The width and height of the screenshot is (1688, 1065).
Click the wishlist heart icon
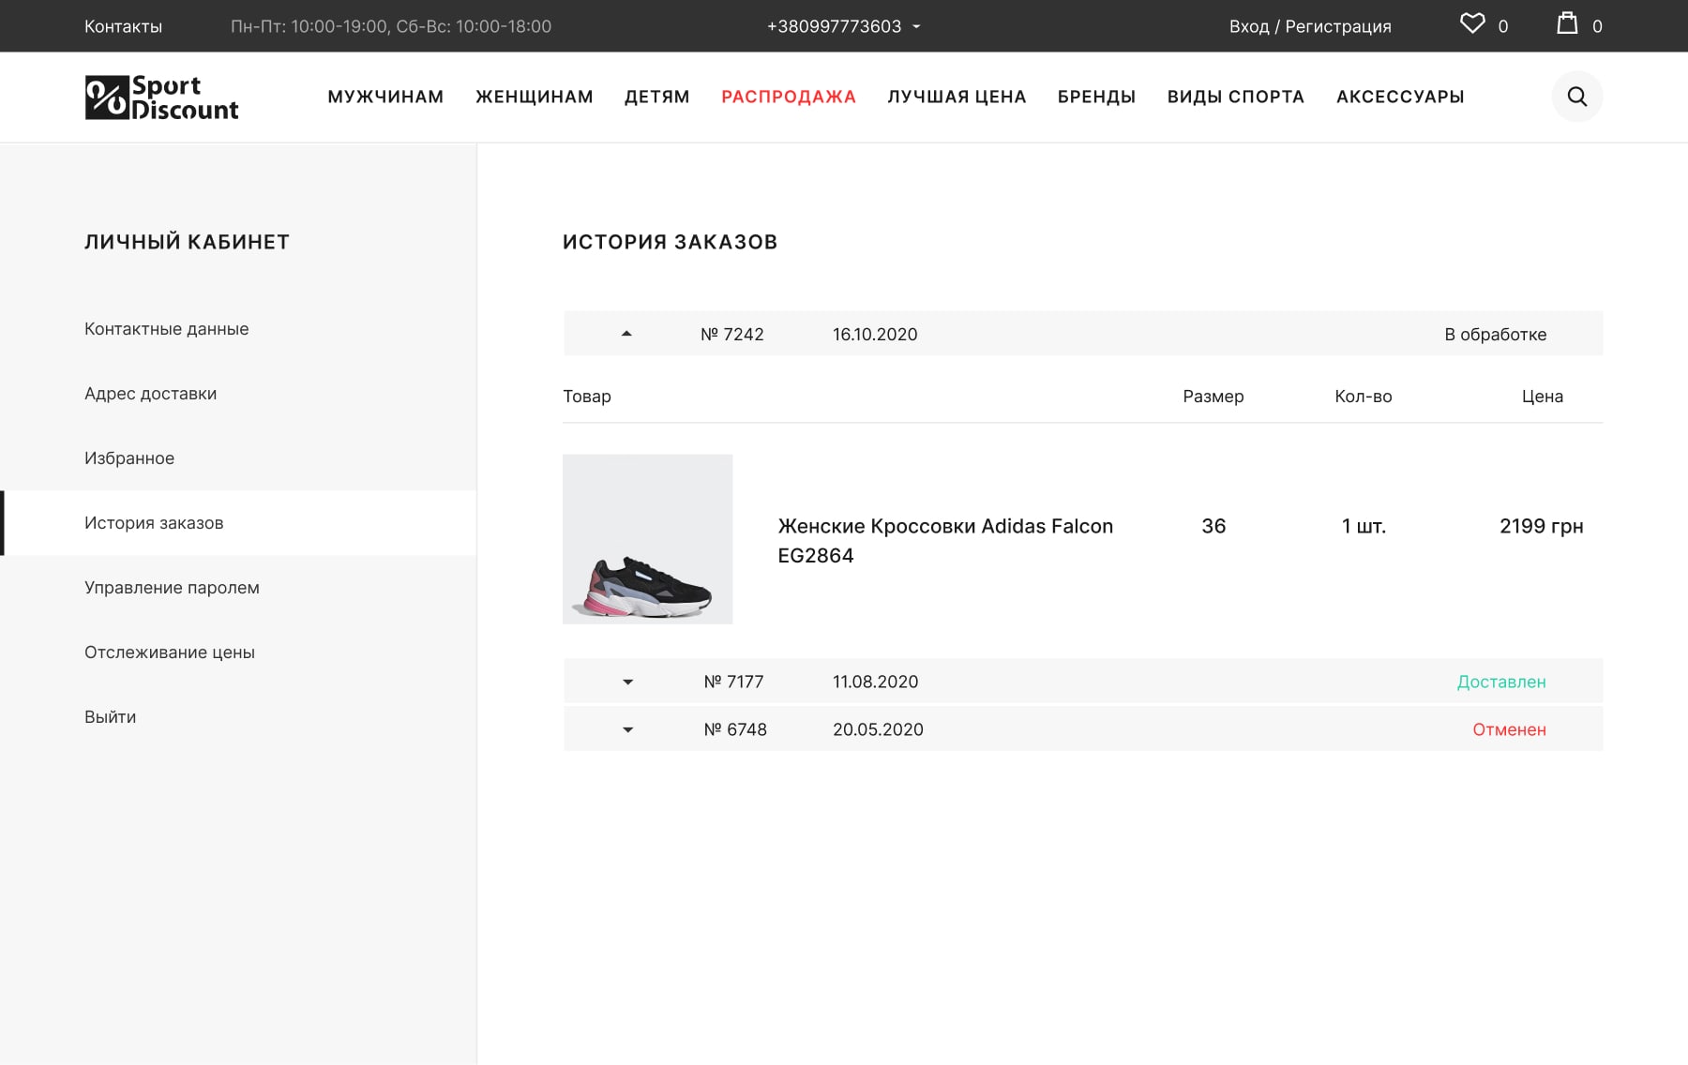click(x=1472, y=23)
